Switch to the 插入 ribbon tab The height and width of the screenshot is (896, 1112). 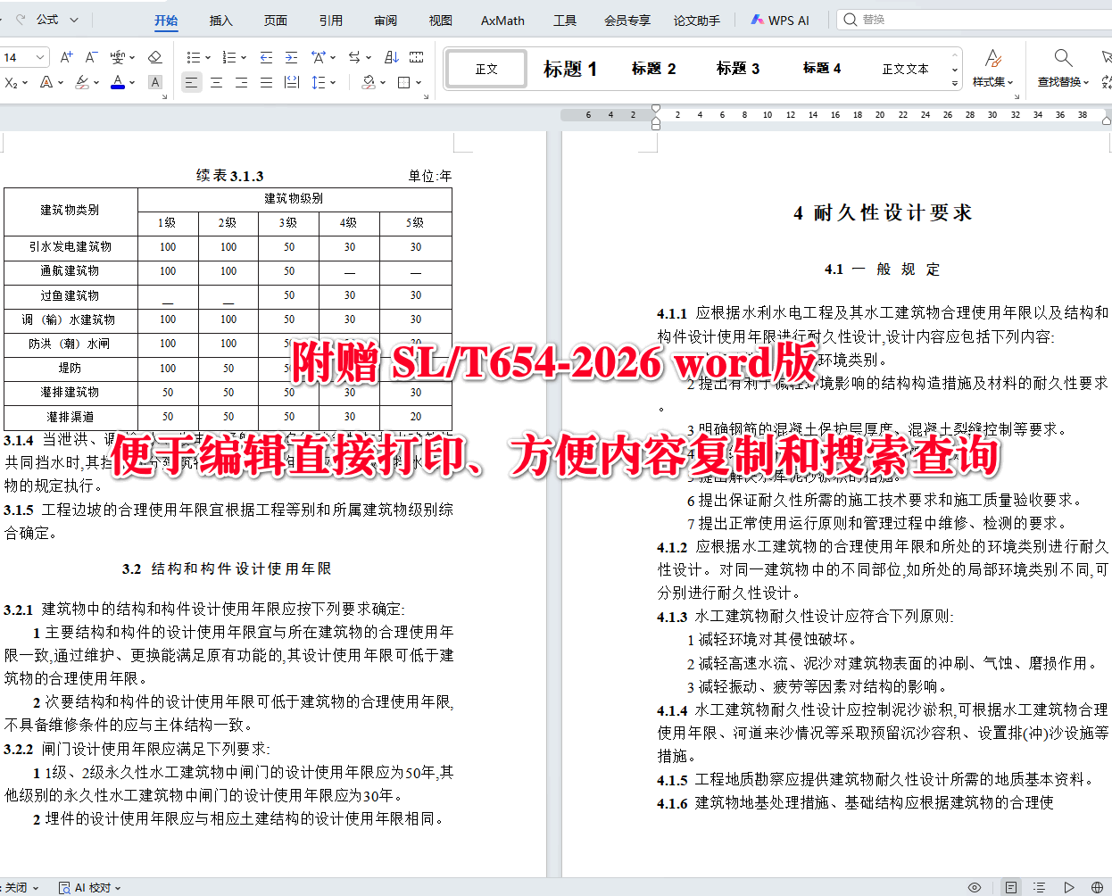point(220,21)
